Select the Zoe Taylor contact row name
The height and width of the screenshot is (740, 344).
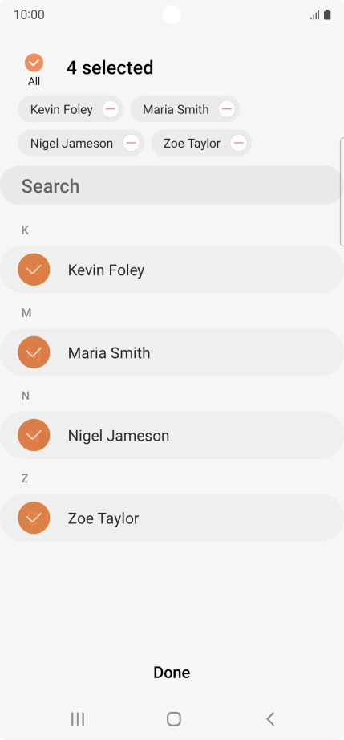[103, 518]
